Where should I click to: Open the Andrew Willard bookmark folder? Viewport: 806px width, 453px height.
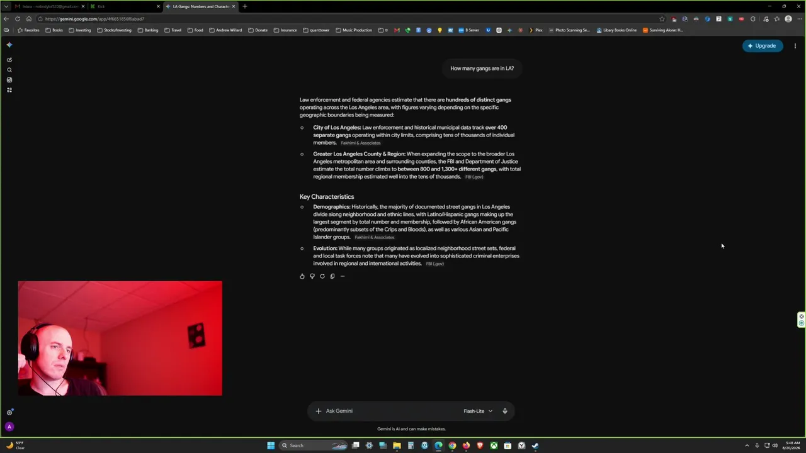225,30
